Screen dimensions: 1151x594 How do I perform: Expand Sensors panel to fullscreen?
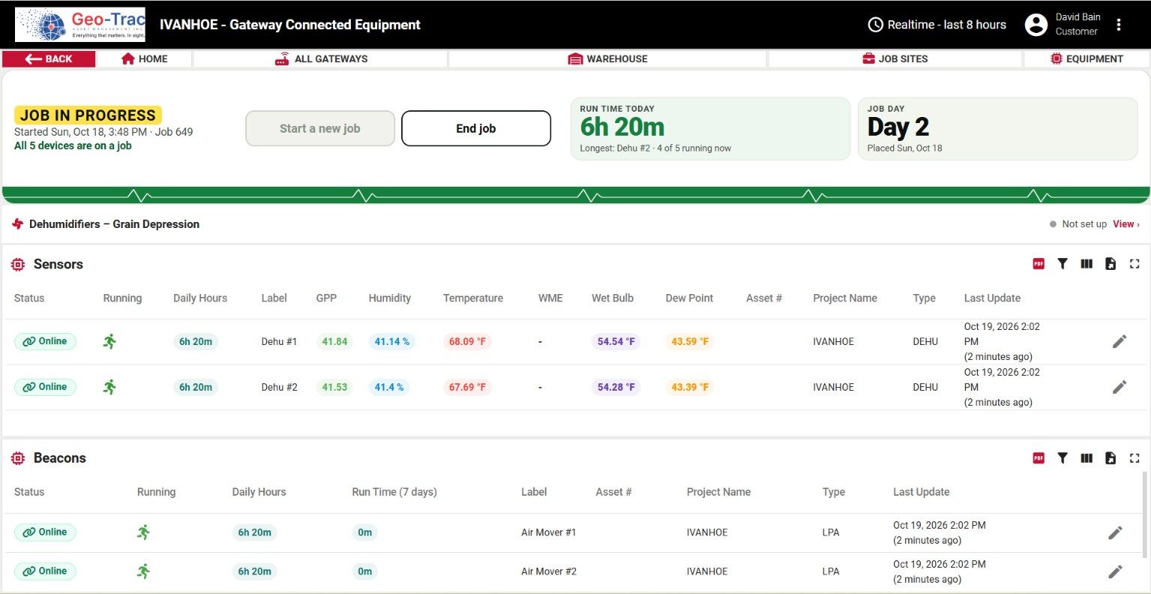pyautogui.click(x=1135, y=264)
